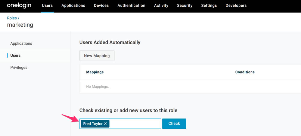Click the New Mapping button
The width and height of the screenshot is (301, 136).
pyautogui.click(x=97, y=56)
